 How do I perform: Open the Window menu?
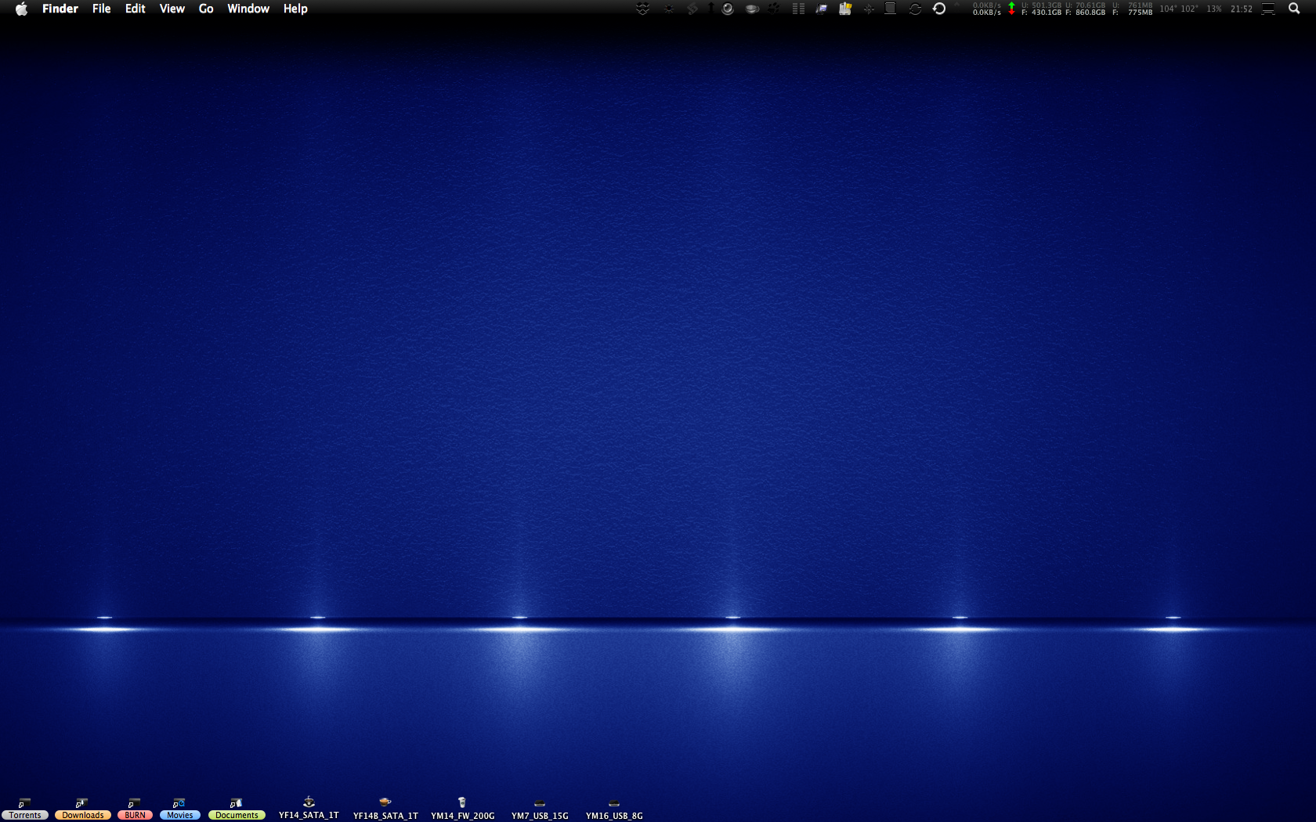click(x=248, y=9)
